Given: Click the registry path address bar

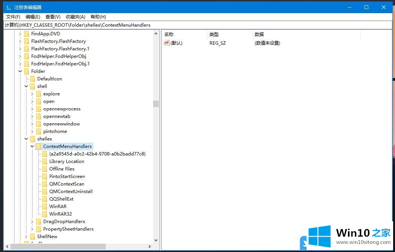Looking at the screenshot, I should (x=197, y=25).
